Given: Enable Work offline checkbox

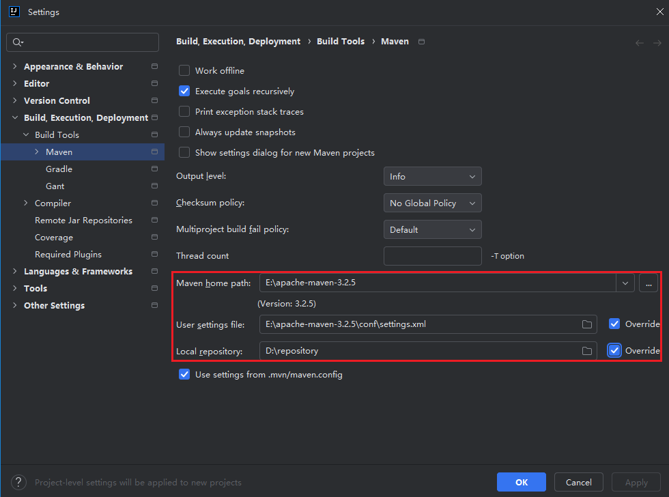Looking at the screenshot, I should pyautogui.click(x=184, y=70).
